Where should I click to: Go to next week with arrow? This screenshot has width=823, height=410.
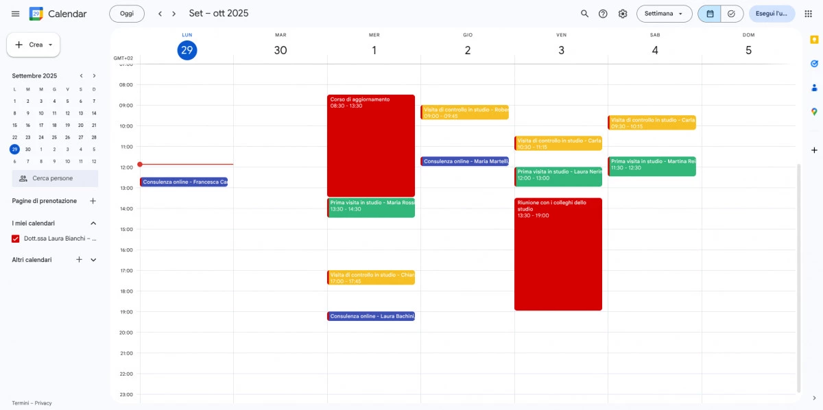click(x=174, y=14)
